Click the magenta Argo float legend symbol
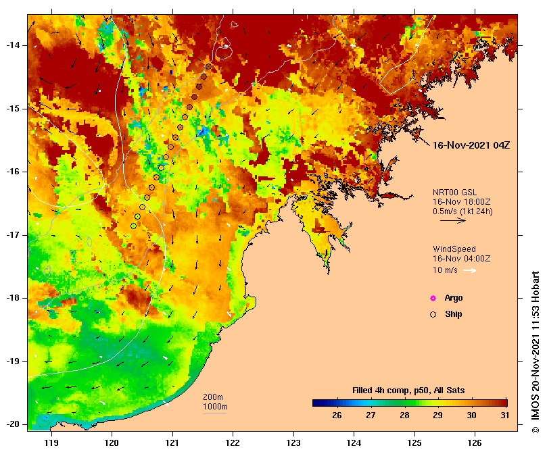 tap(433, 298)
